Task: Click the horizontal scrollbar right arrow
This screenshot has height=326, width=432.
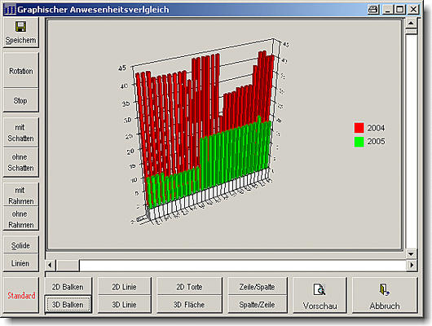Action: coord(412,265)
